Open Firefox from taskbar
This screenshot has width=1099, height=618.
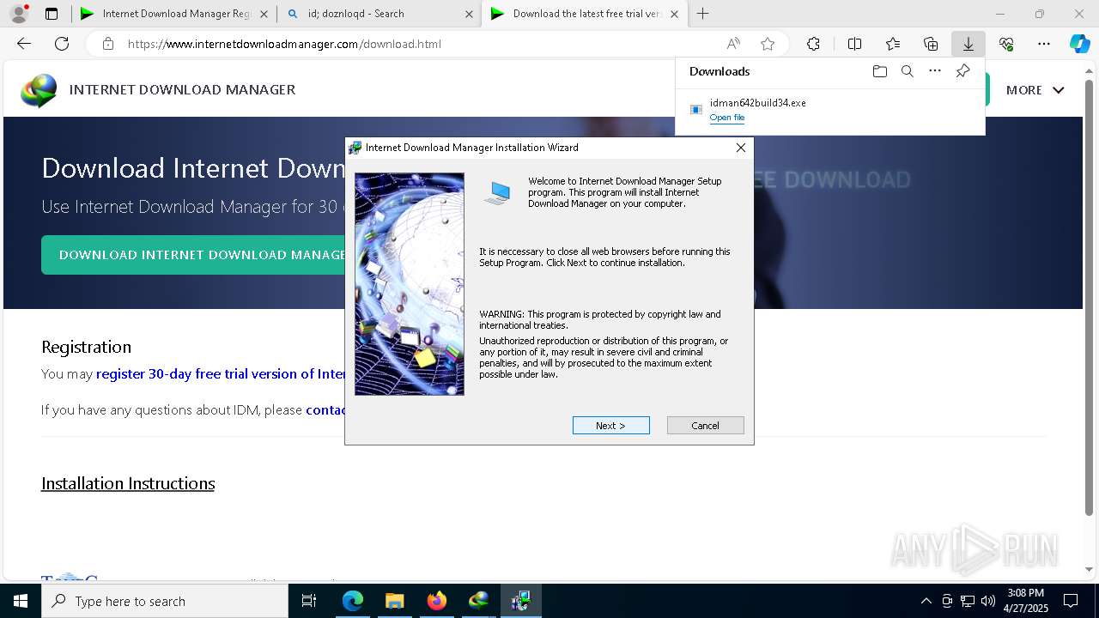[436, 601]
